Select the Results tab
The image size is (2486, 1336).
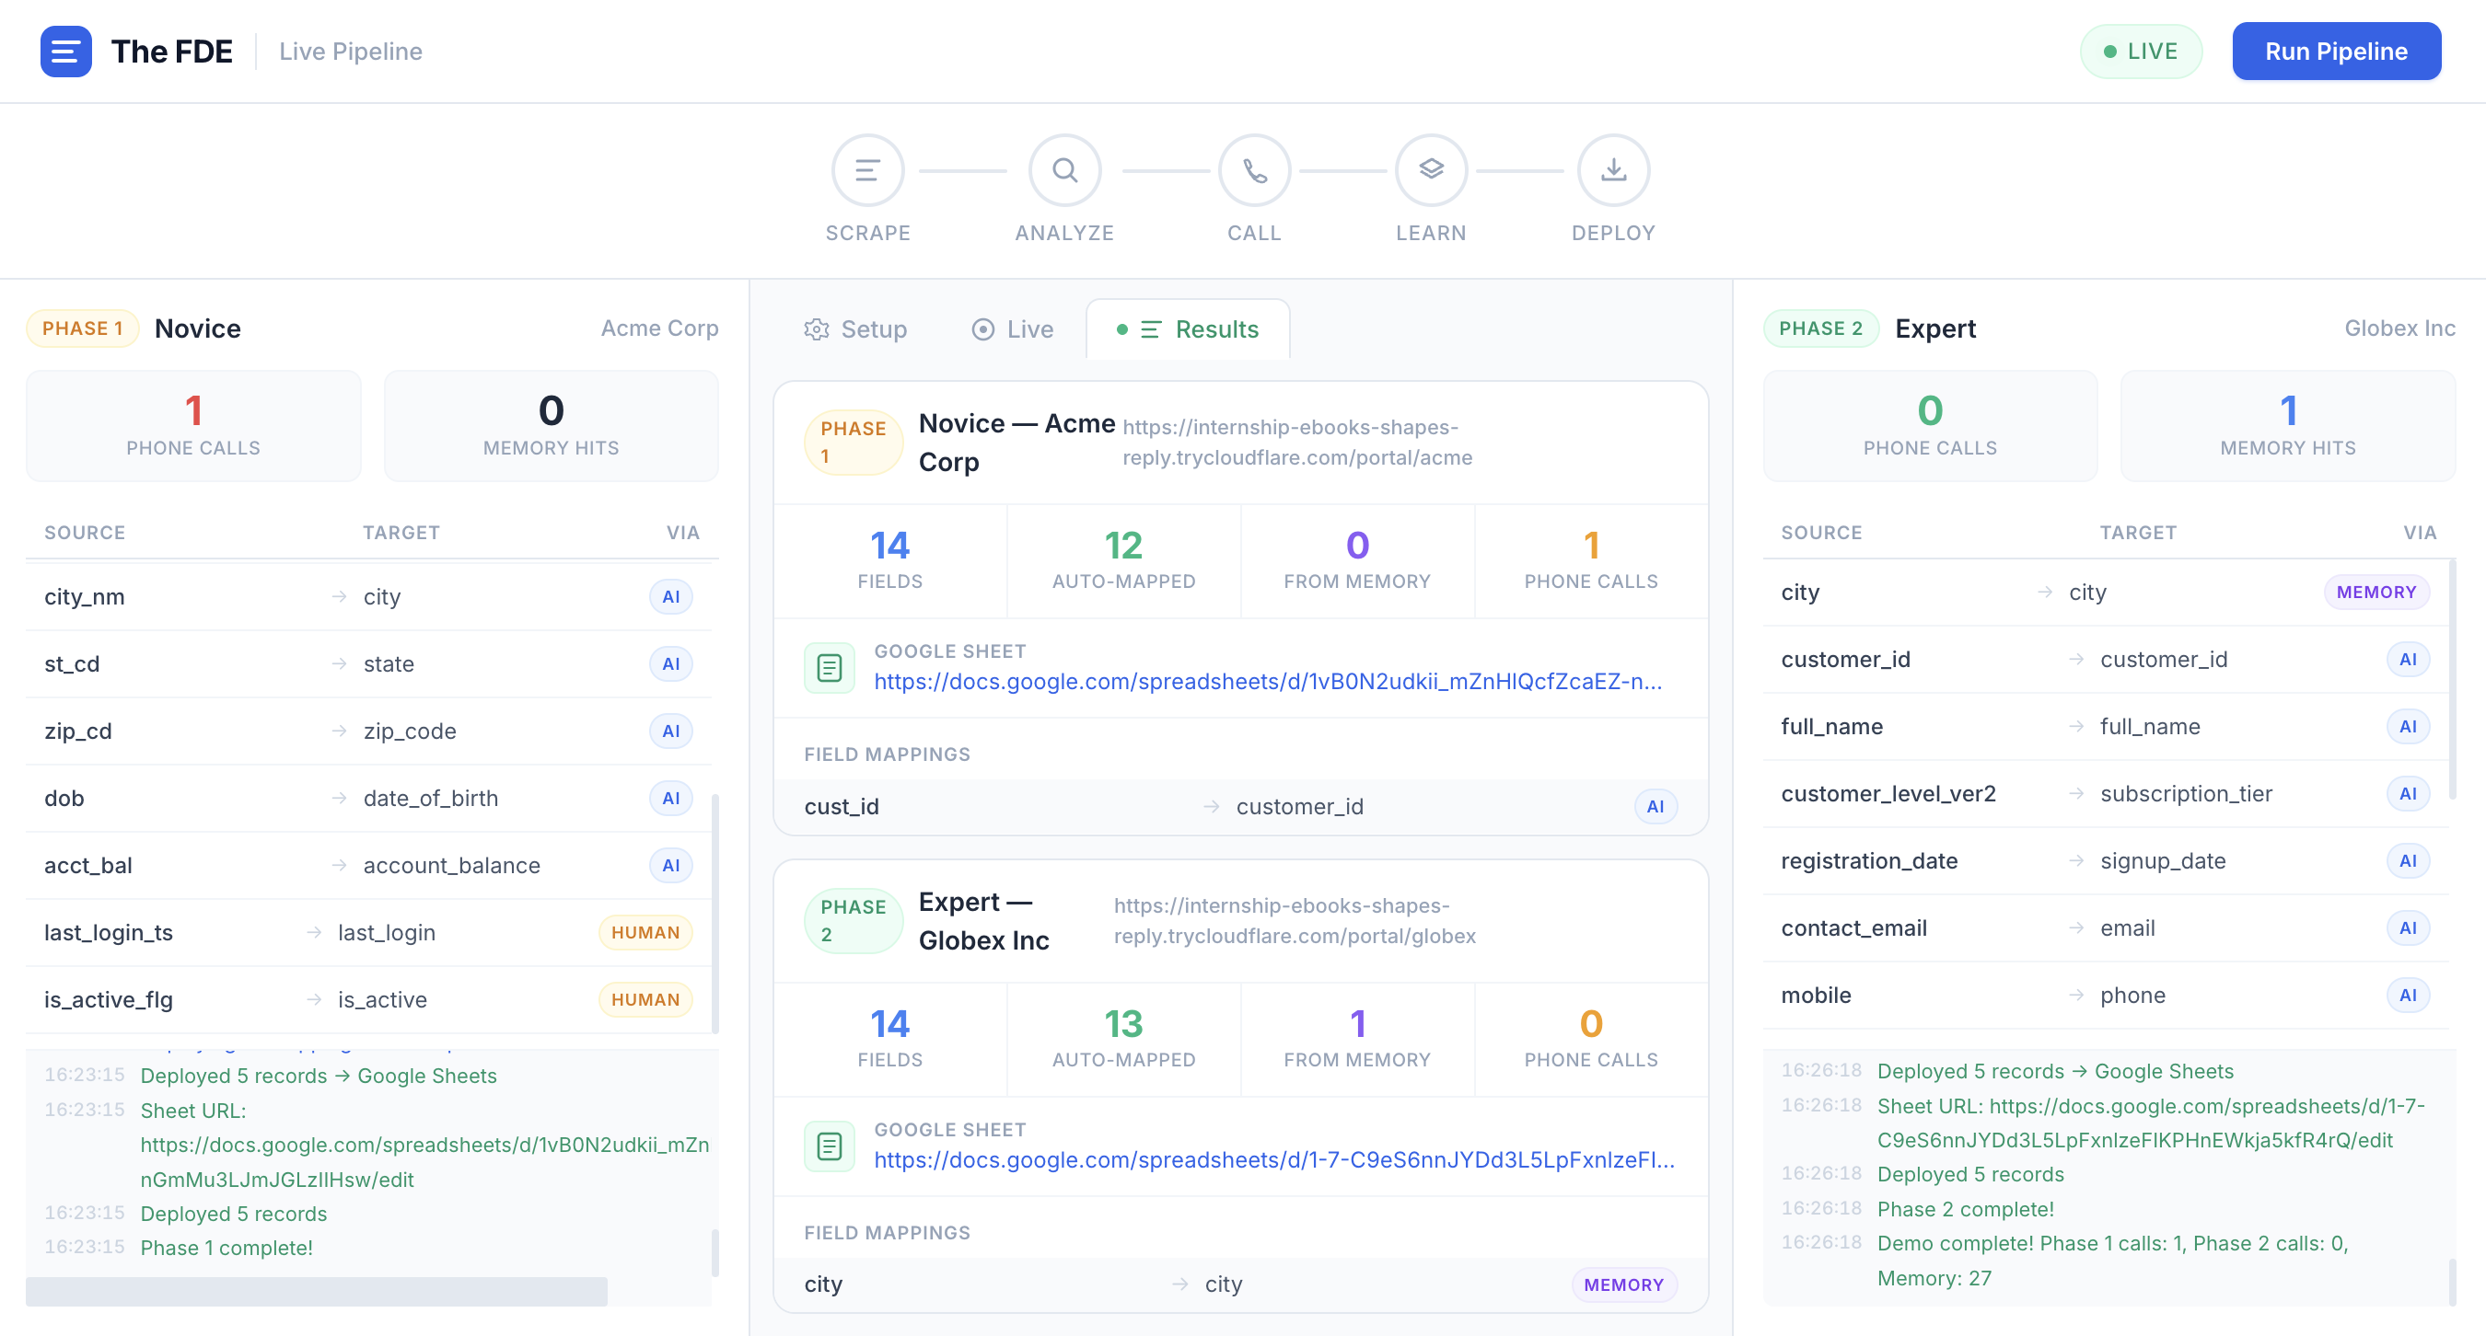(x=1188, y=330)
